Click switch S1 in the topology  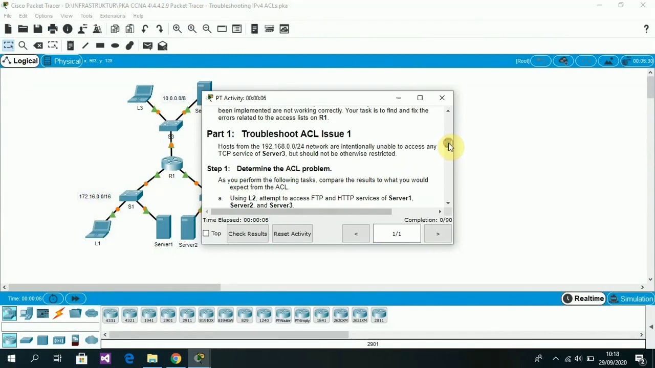tap(130, 195)
